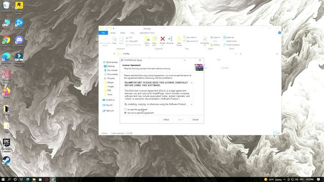Click the Back button in the setup dialog
Screen dimensions: 324x182
[x=166, y=120]
